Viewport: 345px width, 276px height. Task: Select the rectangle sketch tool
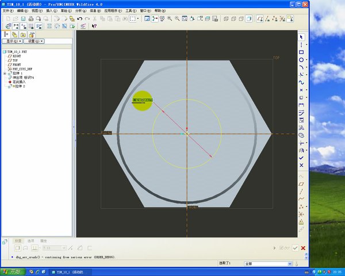point(301,52)
